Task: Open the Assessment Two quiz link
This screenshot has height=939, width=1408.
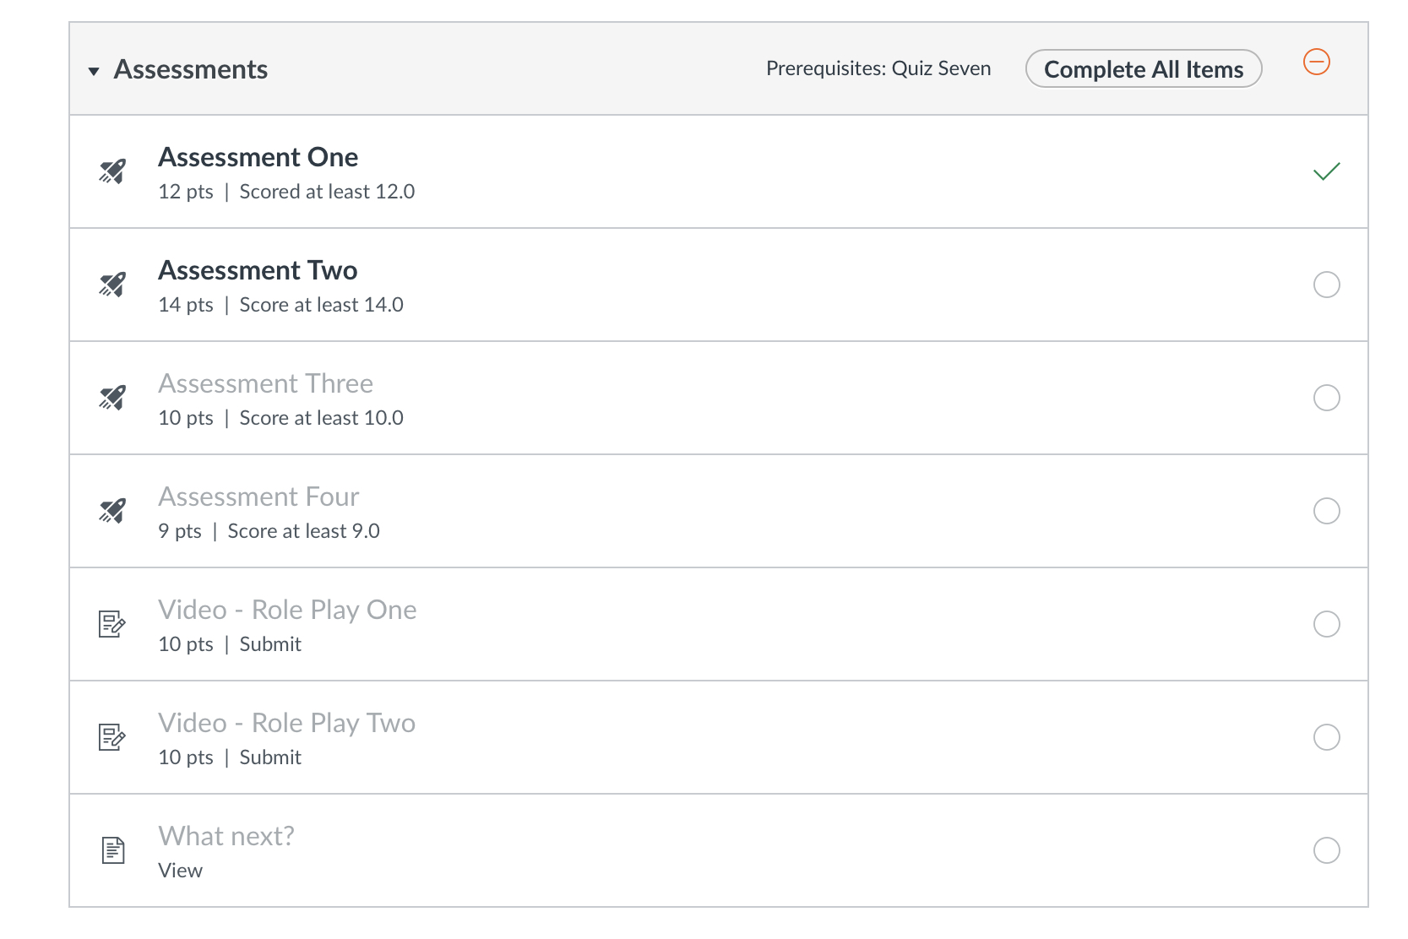Action: pos(258,270)
